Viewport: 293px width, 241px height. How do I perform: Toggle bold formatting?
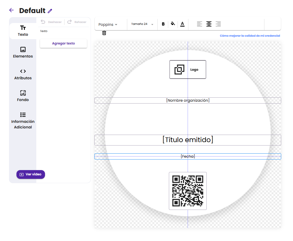pyautogui.click(x=163, y=24)
